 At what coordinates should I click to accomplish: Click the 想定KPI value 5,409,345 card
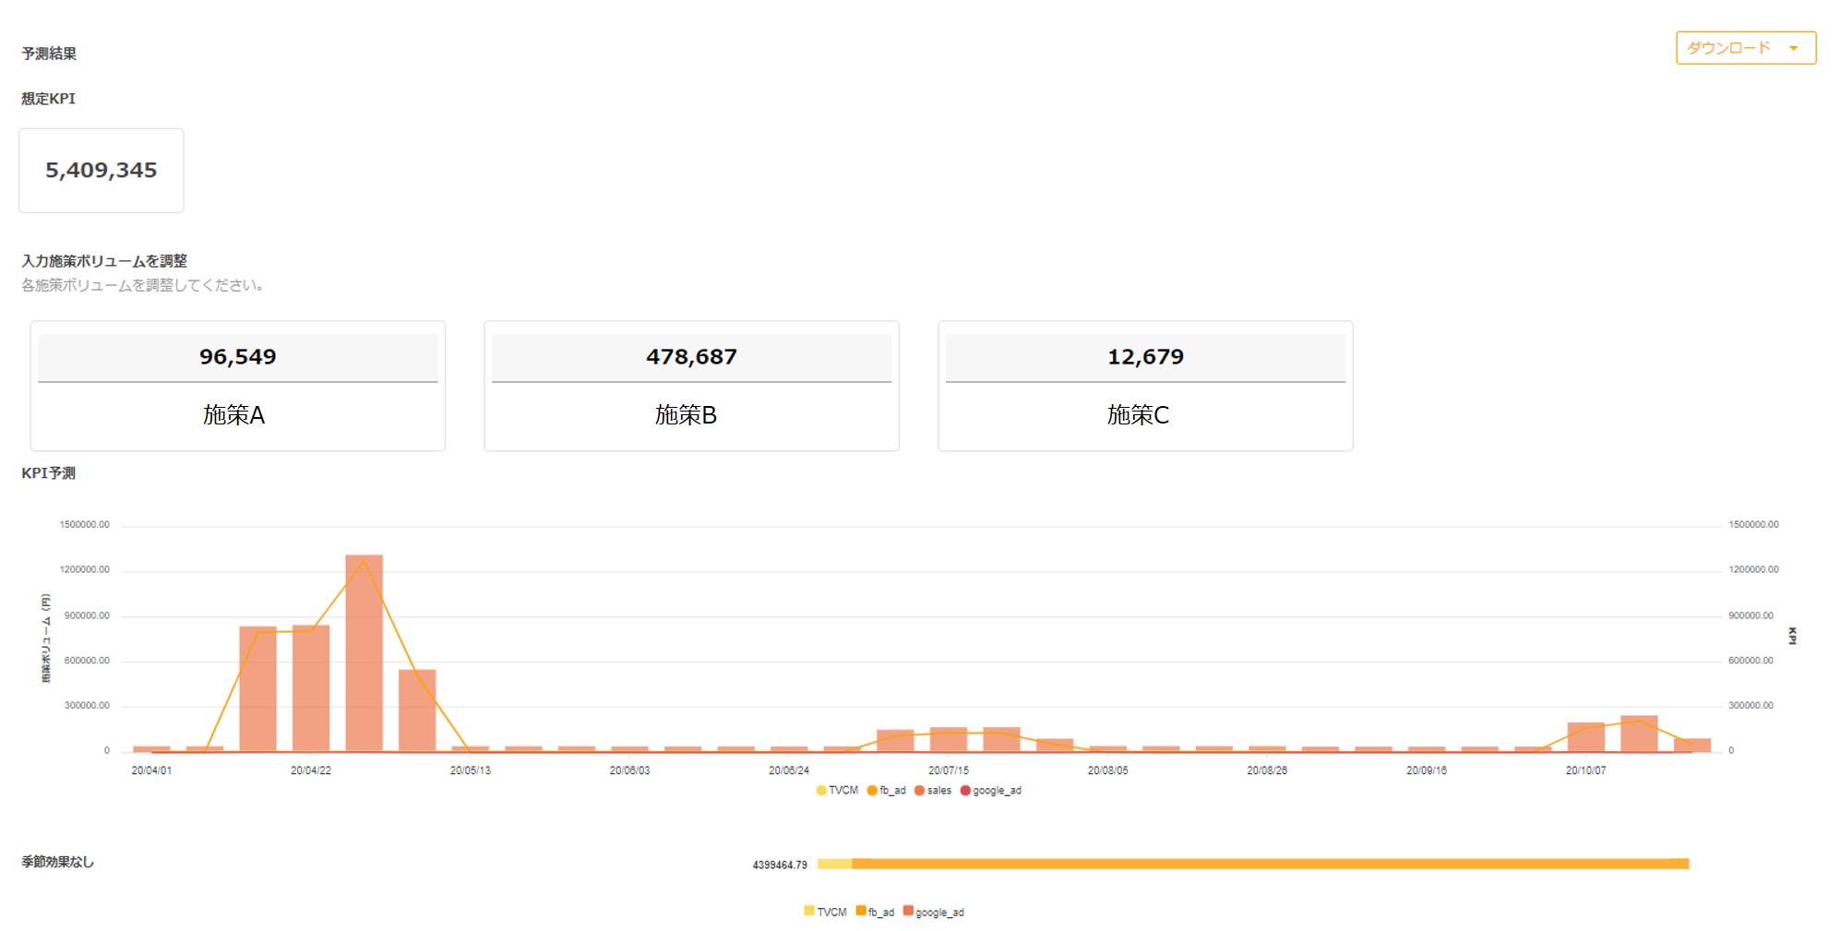[102, 171]
